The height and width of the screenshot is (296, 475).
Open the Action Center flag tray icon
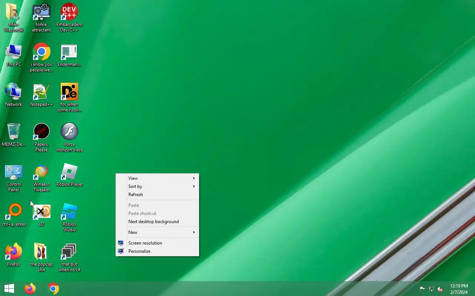(x=422, y=289)
